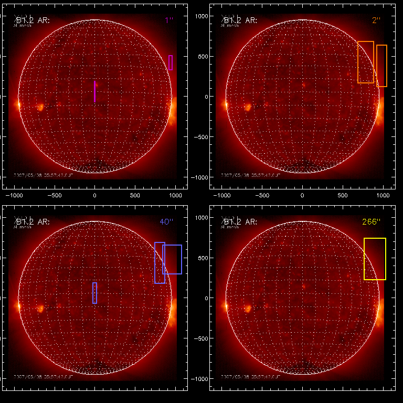
Task: Select the small blue box at disk center
Action: 94,293
